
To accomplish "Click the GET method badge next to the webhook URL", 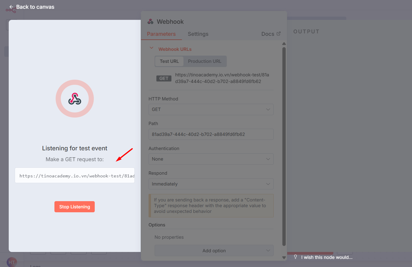I will pyautogui.click(x=164, y=78).
